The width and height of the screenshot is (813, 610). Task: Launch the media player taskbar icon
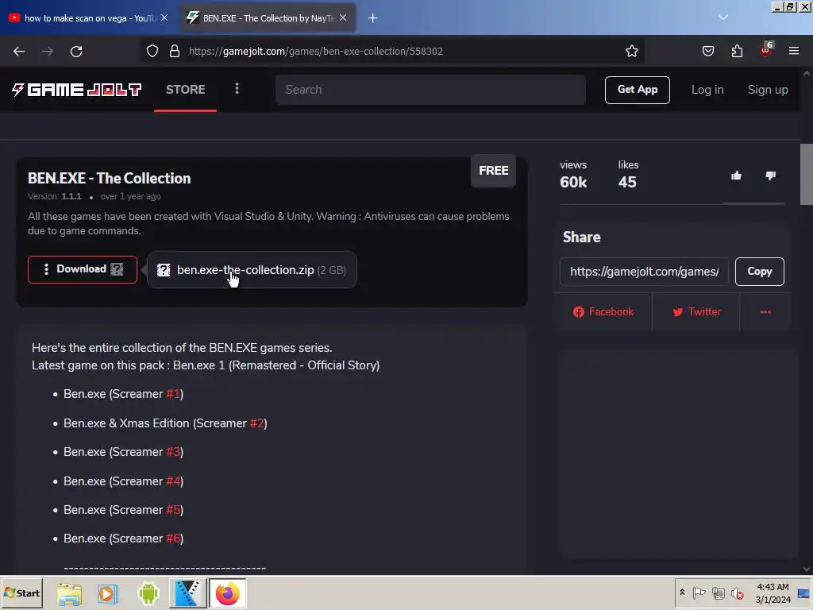pos(108,593)
